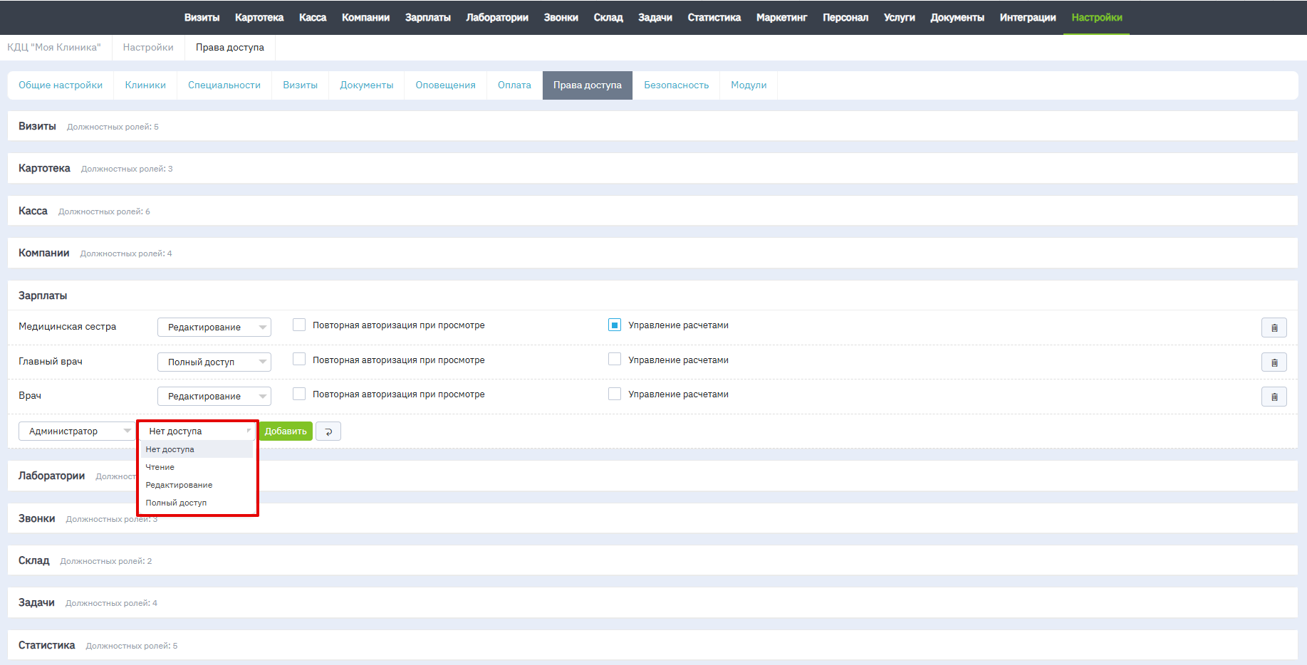Enable Повторная авторизация for Медицинская сестра
This screenshot has width=1307, height=665.
click(x=299, y=325)
